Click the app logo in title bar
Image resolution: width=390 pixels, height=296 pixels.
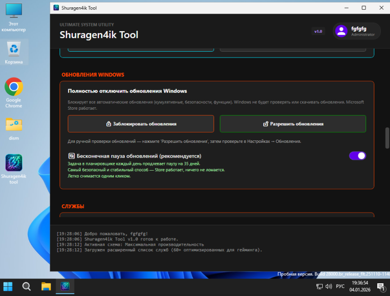(56, 8)
